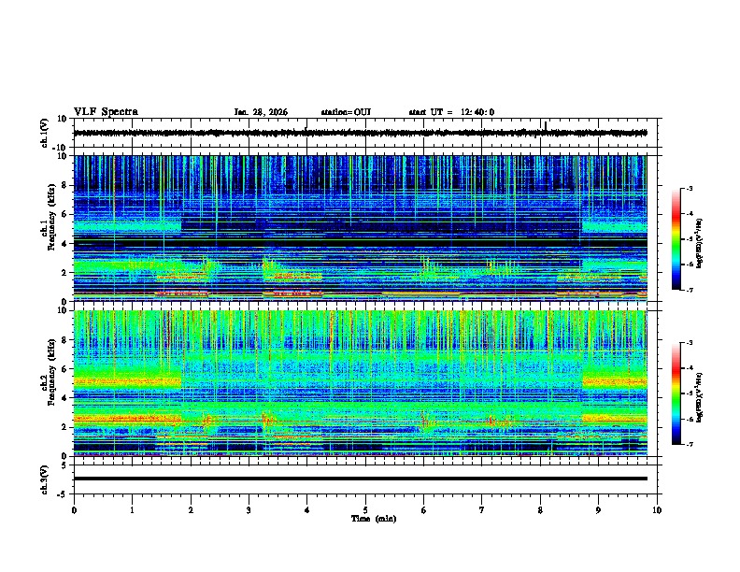The width and height of the screenshot is (740, 572).
Task: Click the ch.3 flat voltage trace panel
Action: coord(367,479)
